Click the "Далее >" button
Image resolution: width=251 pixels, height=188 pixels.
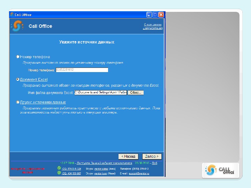click(x=152, y=156)
